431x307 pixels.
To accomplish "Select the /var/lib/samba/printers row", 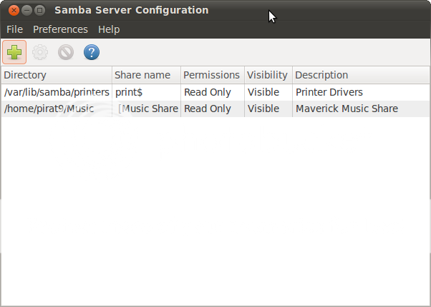I will pos(215,92).
